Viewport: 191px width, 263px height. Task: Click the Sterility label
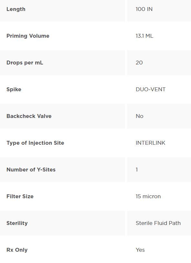pos(17,223)
